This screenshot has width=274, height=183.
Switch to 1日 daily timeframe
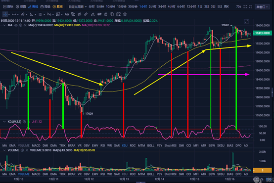pyautogui.click(x=200, y=6)
